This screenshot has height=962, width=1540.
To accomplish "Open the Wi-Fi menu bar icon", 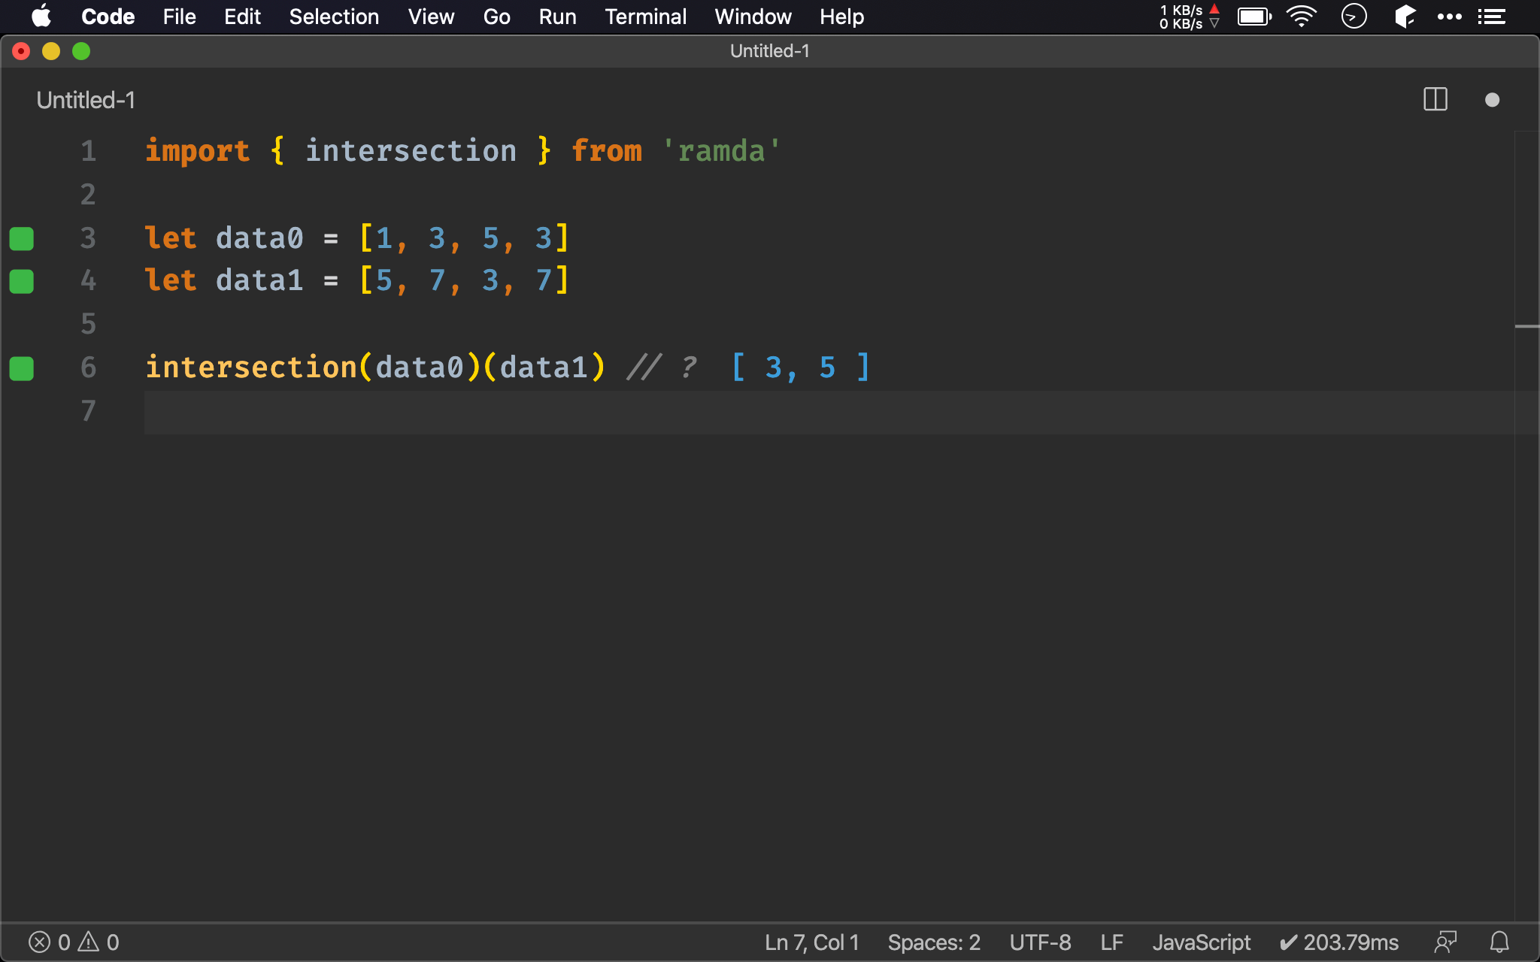I will point(1302,17).
